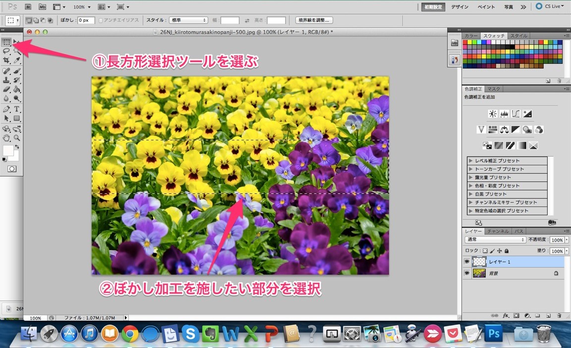This screenshot has width=571, height=348.
Task: Switch to the チャンネル tab
Action: 497,231
